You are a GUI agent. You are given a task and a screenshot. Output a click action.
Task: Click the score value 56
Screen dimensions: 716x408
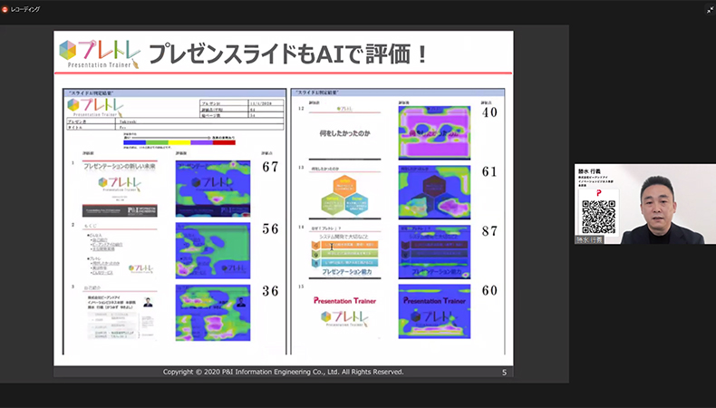click(x=270, y=228)
